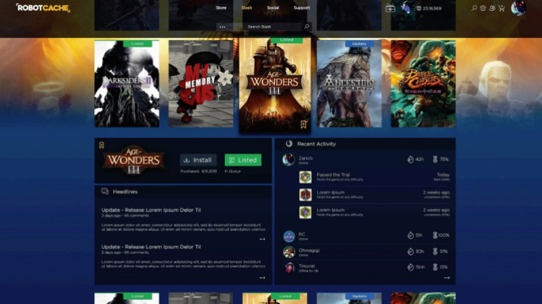The height and width of the screenshot is (304, 542).
Task: Select the My Memory of Us cover
Action: (201, 83)
